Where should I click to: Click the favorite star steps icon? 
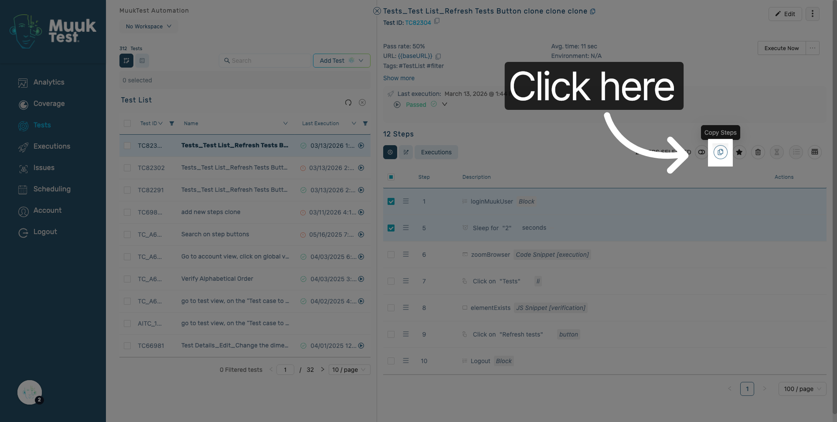(739, 152)
